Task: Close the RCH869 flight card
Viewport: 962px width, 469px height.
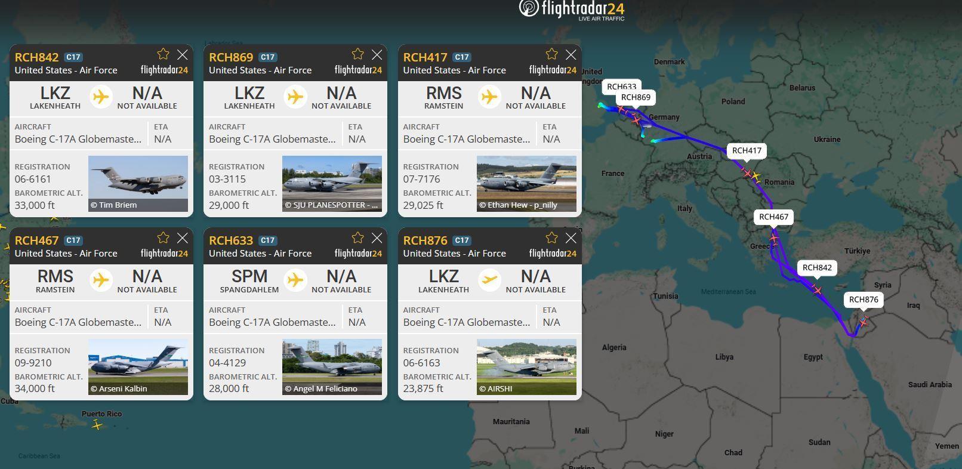Action: coord(377,55)
